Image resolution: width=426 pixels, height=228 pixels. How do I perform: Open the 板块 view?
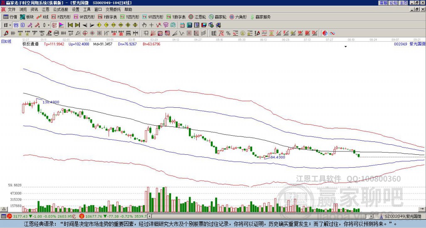point(27,17)
